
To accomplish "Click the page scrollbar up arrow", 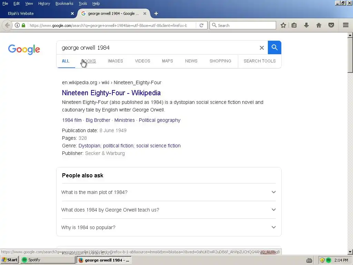I will pyautogui.click(x=350, y=35).
